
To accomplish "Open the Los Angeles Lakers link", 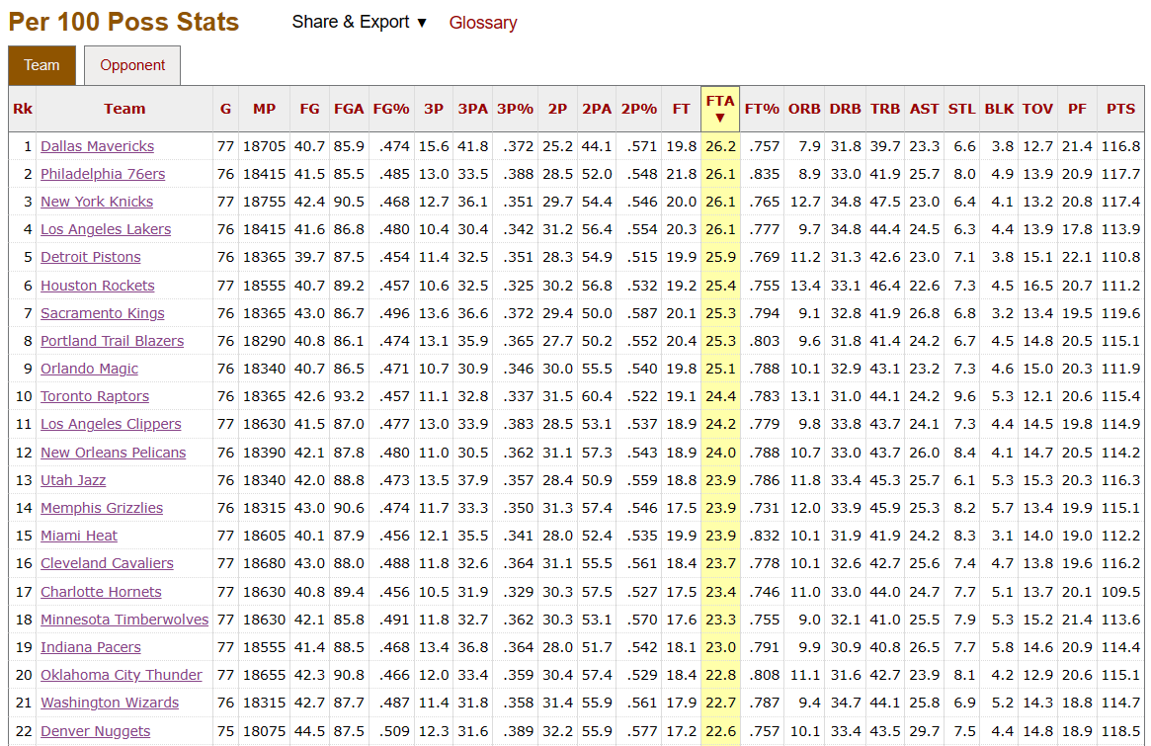I will coord(106,229).
